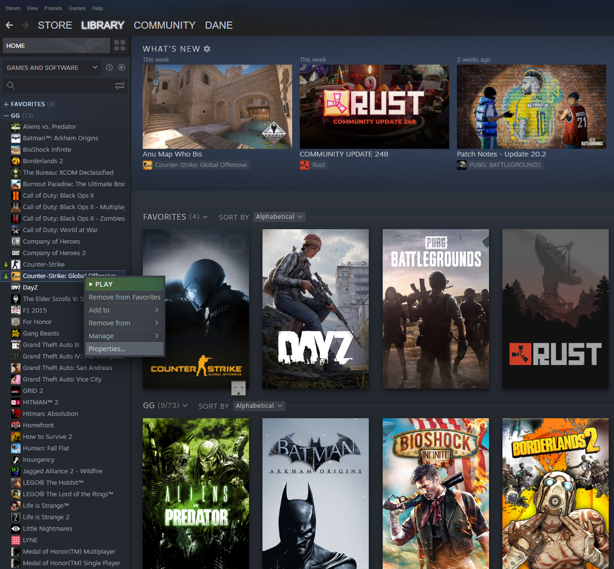The image size is (614, 569).
Task: Open advanced filter options in search bar
Action: (x=120, y=86)
